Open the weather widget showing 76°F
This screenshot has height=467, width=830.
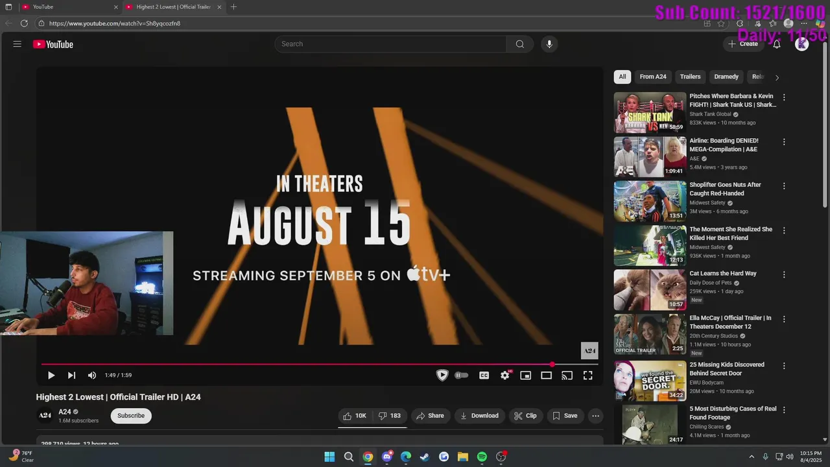pos(21,457)
